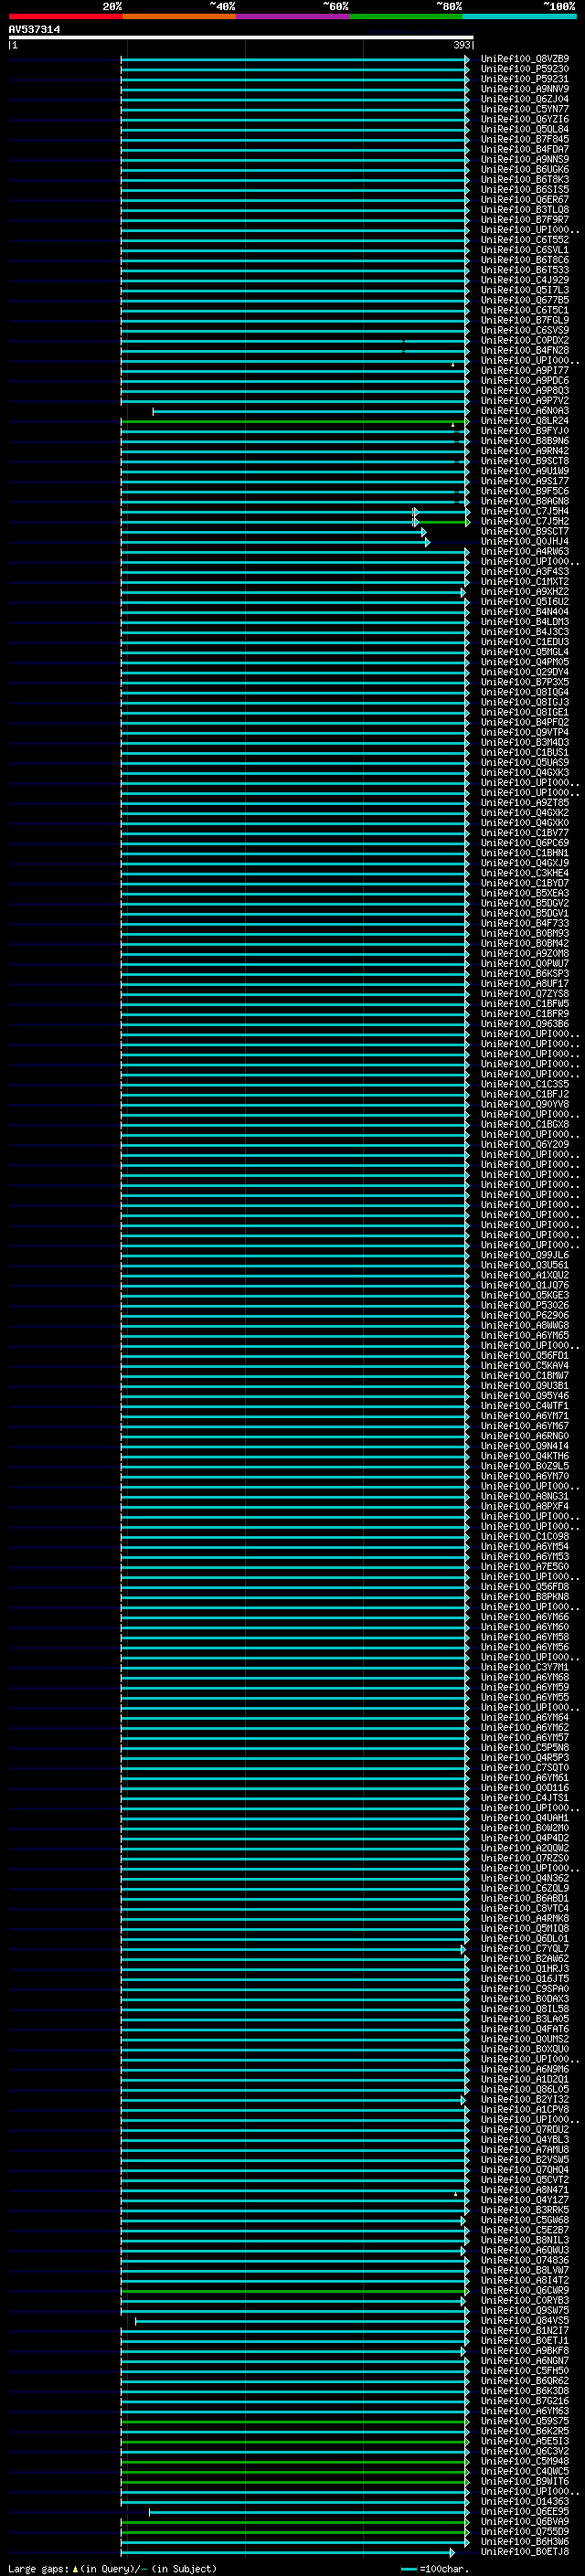Select label UniRef100_B9FYJ0

pos(525,431)
